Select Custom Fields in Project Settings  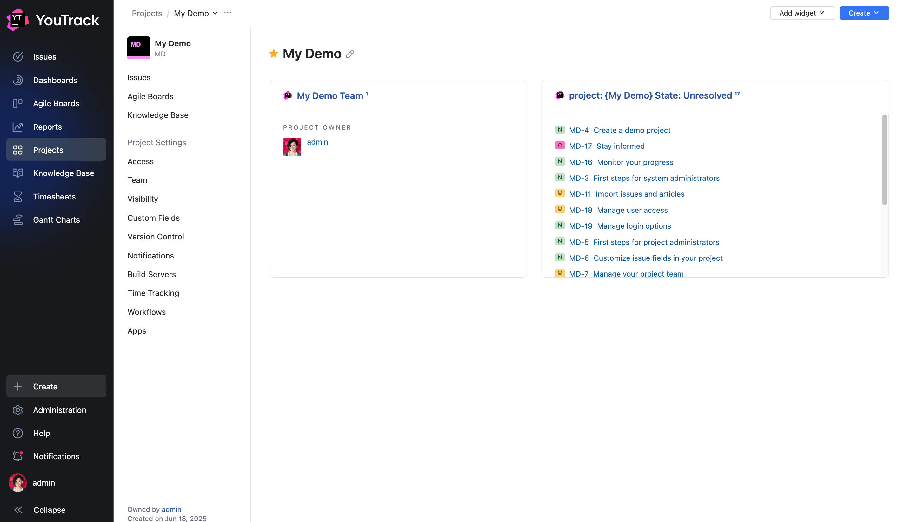tap(153, 218)
